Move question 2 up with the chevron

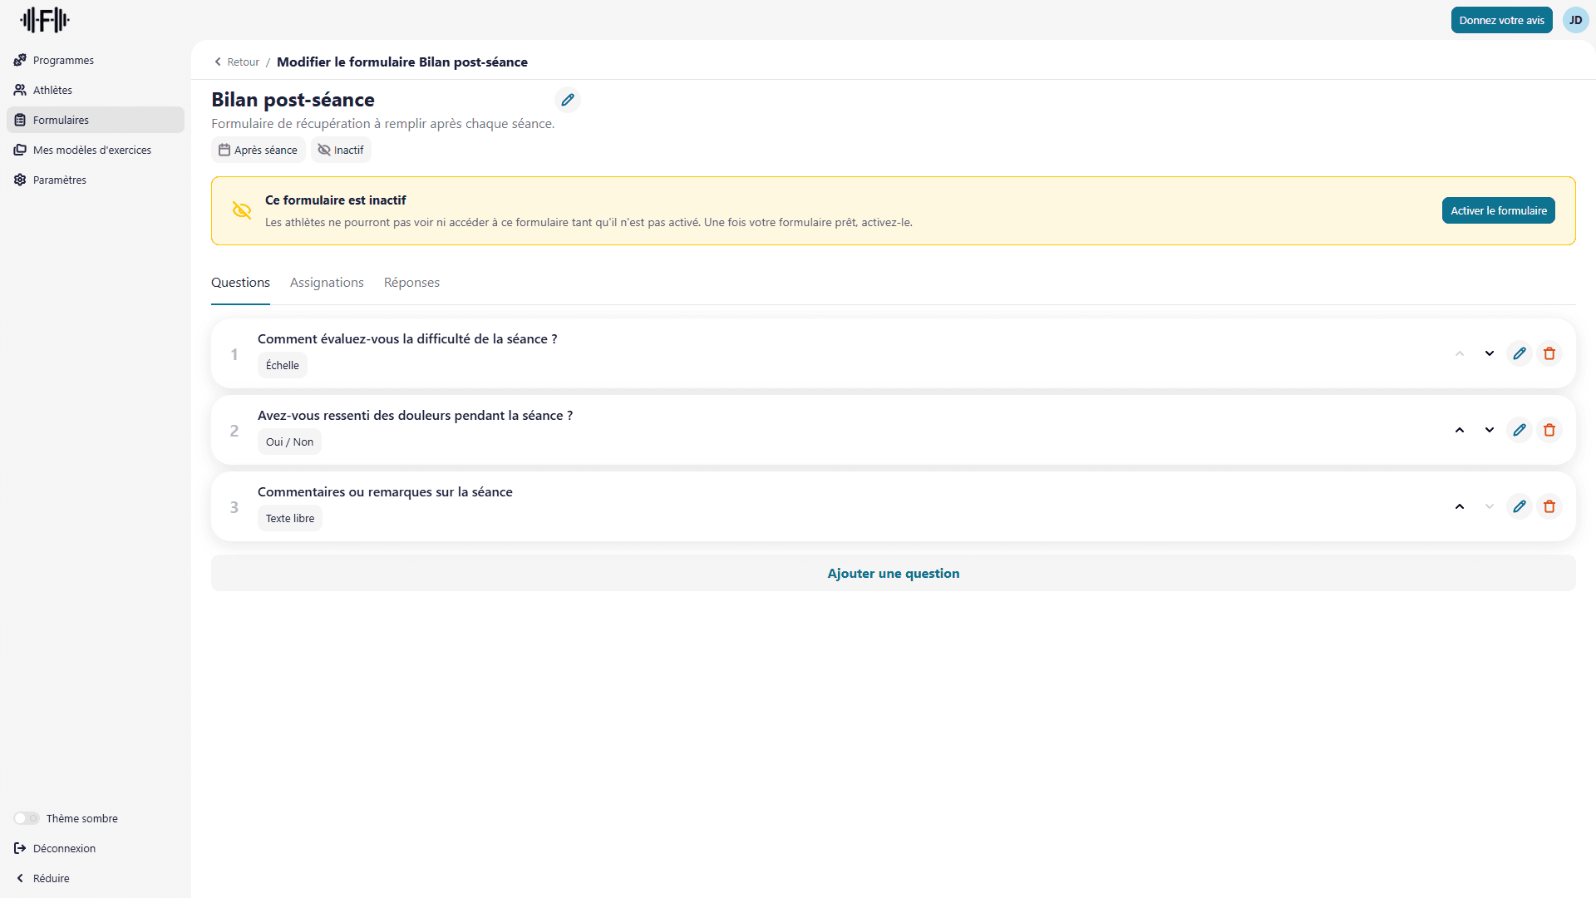click(x=1460, y=430)
